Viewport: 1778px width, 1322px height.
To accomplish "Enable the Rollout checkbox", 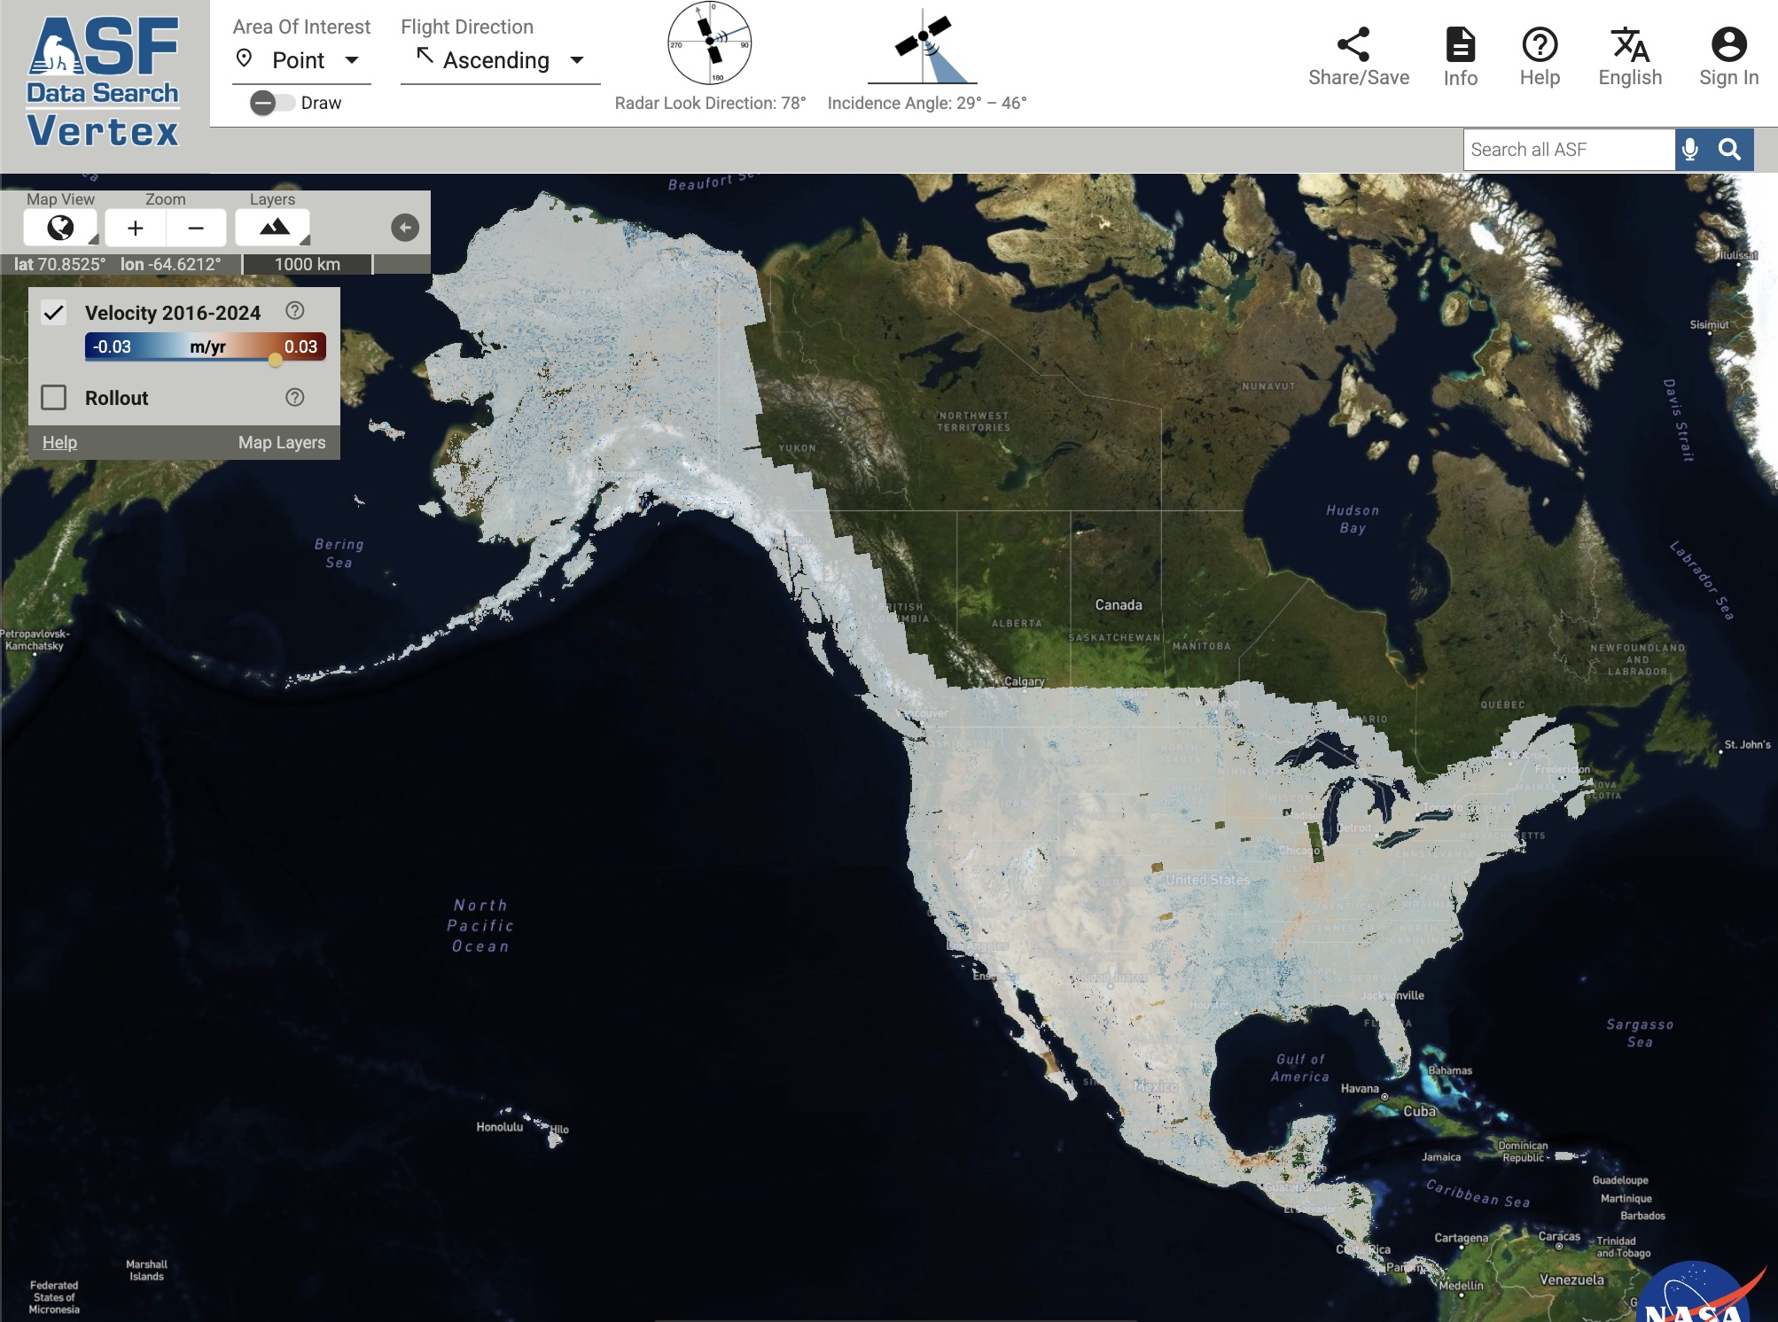I will coord(54,398).
